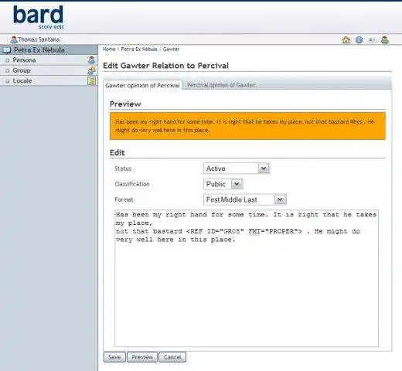Screen dimensions: 402x371
Task: Click the Thomas Santana user name
Action: pos(39,39)
